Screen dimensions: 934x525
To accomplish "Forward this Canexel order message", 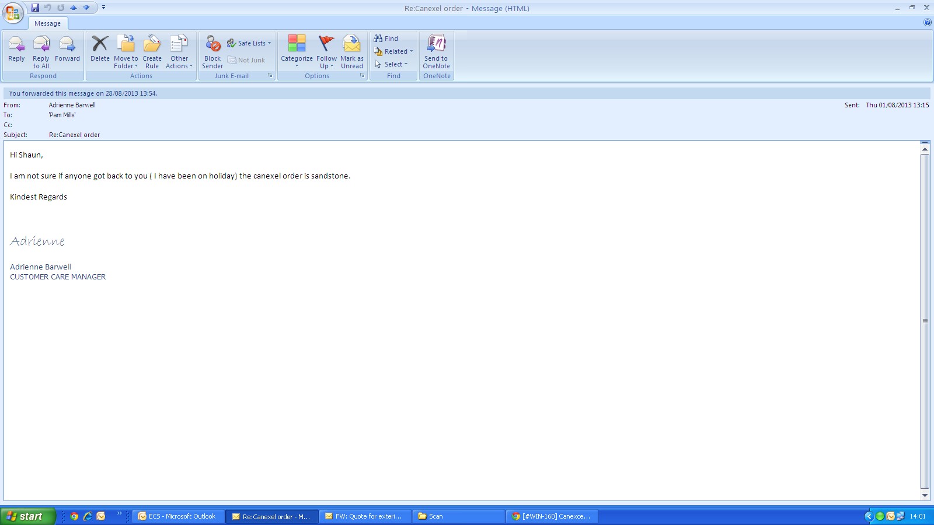I will [x=67, y=48].
